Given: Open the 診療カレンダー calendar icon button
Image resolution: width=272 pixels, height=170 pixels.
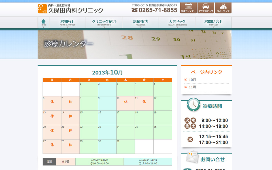Looking at the screenshot, I should pyautogui.click(x=188, y=8).
